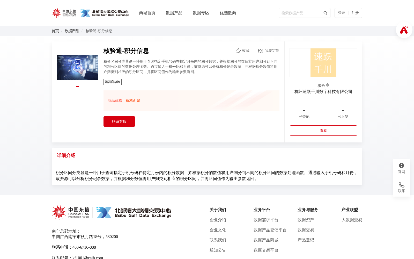Click the red carousel indicator under thumbnail
Image resolution: width=414 pixels, height=259 pixels.
78,87
